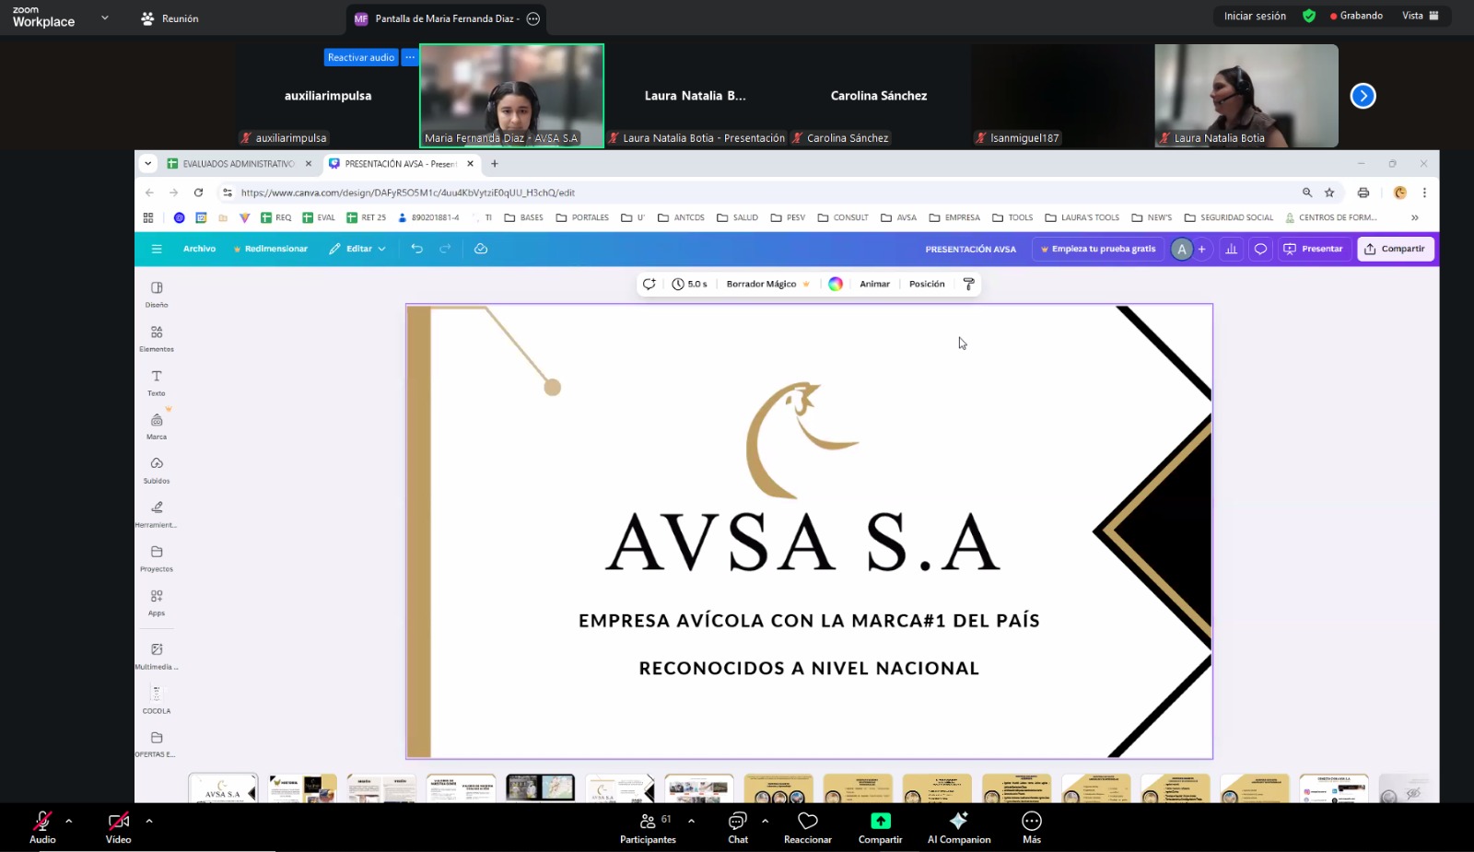Open the Zoom Chat panel
The image size is (1474, 852).
click(738, 826)
